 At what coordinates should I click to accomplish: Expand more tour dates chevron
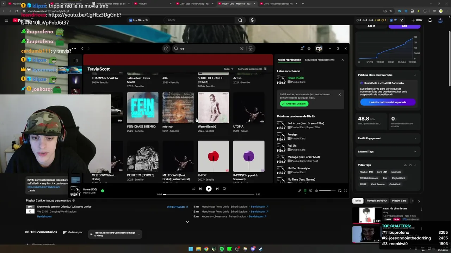187,222
